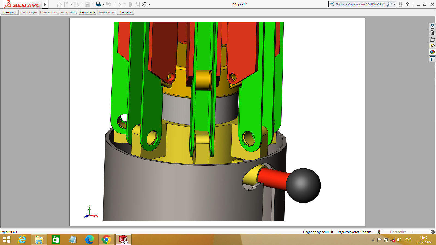The width and height of the screenshot is (436, 245).
Task: Click the rebuild traffic light status icon
Action: point(379,232)
